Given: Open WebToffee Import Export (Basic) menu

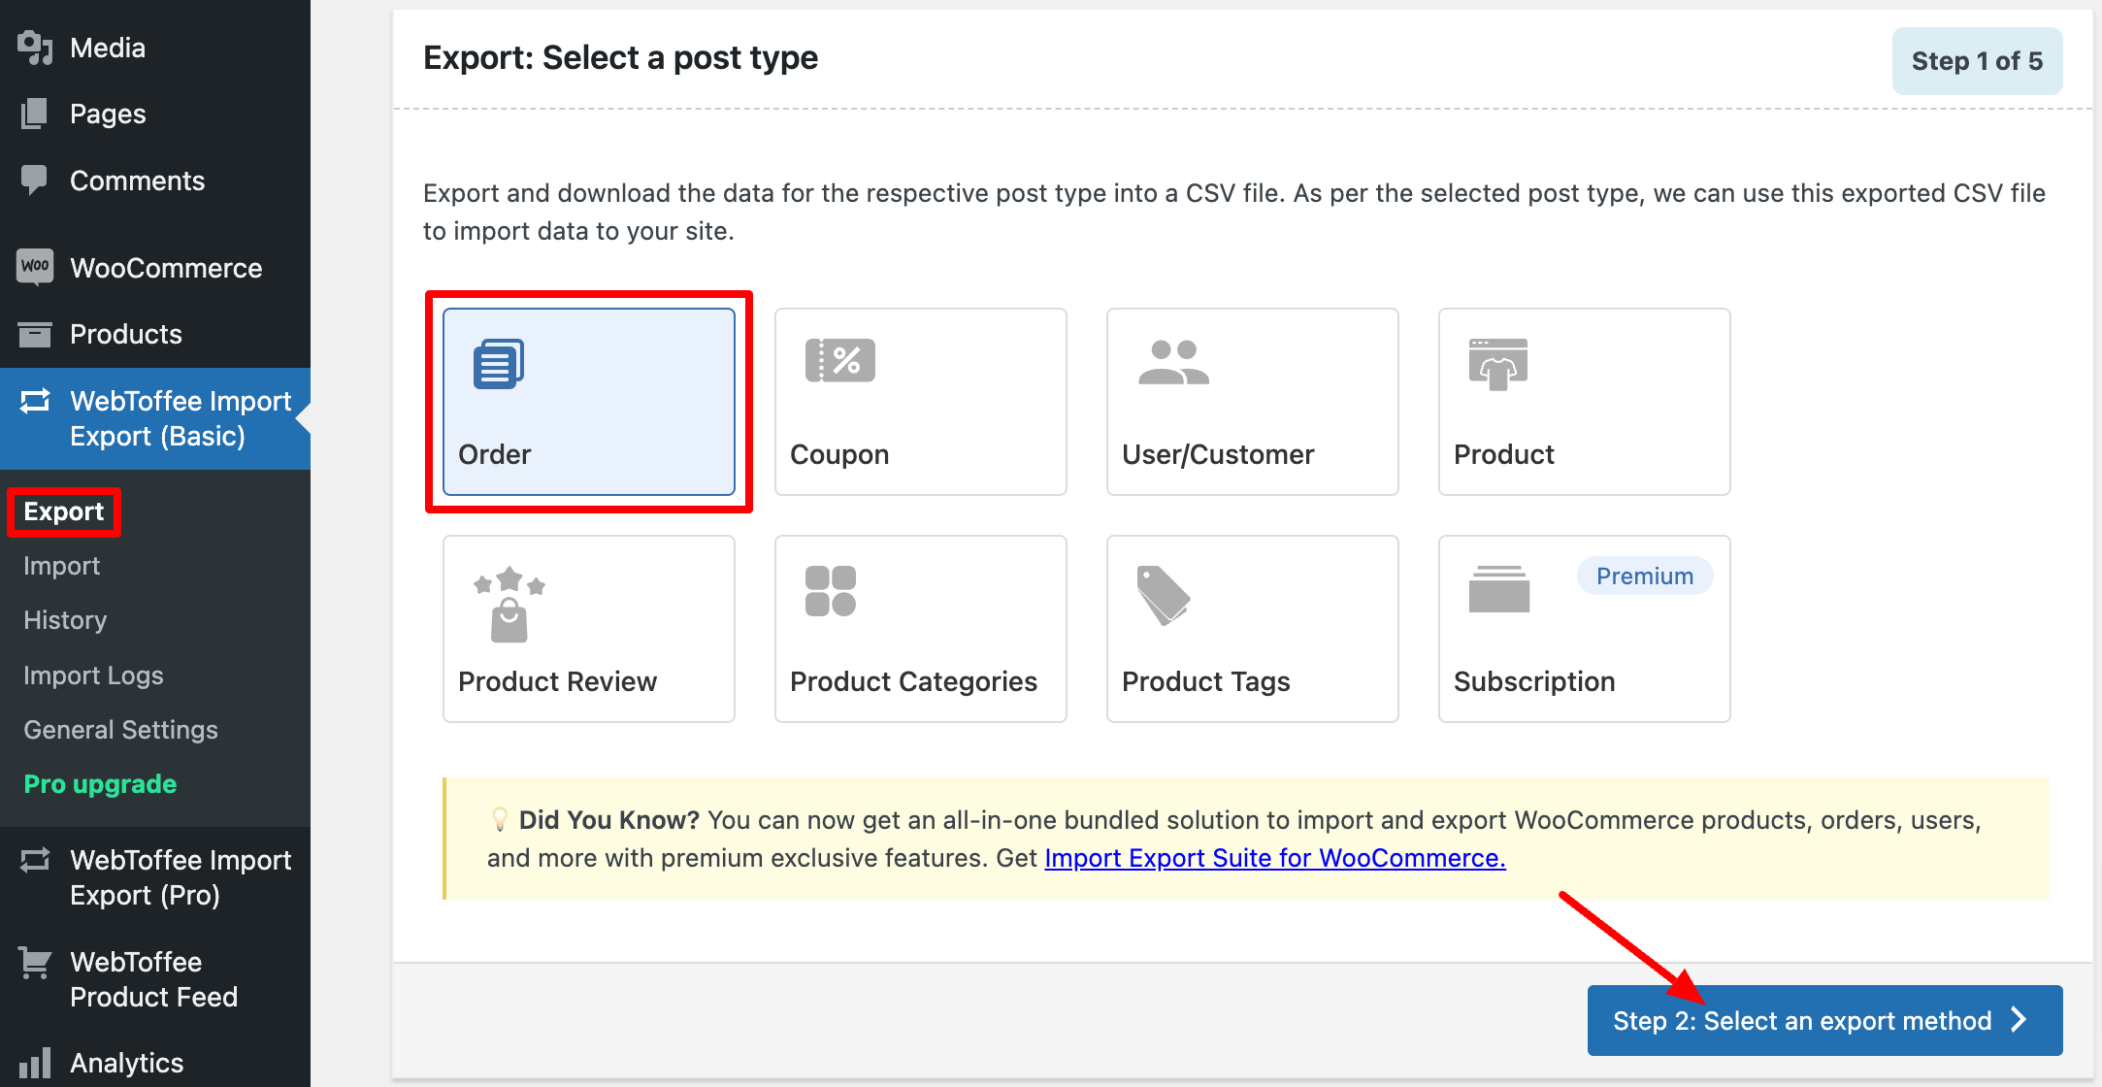Looking at the screenshot, I should pyautogui.click(x=155, y=418).
